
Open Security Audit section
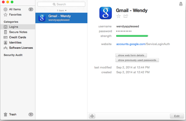(x=13, y=55)
